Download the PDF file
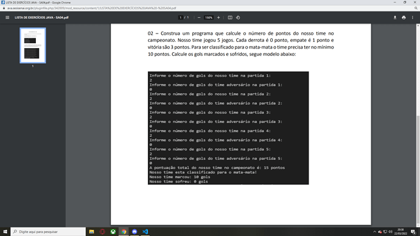The height and width of the screenshot is (236, 420). click(x=395, y=18)
